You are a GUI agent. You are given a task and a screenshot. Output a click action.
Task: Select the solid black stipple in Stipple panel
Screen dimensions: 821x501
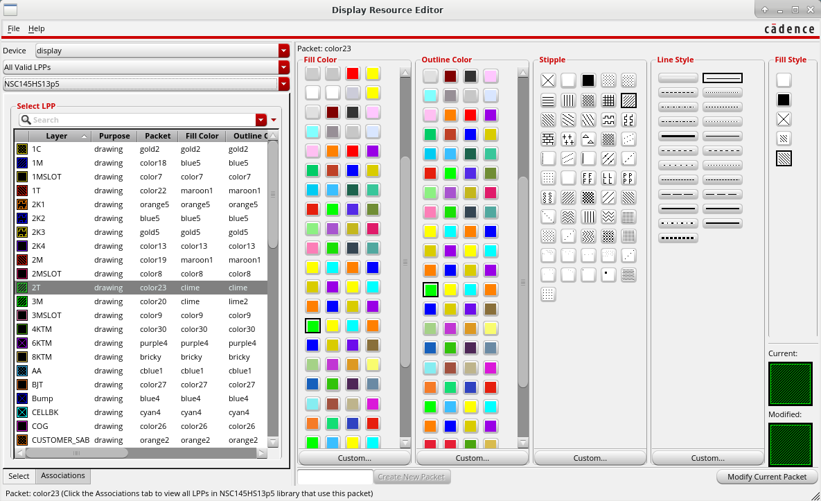click(588, 80)
